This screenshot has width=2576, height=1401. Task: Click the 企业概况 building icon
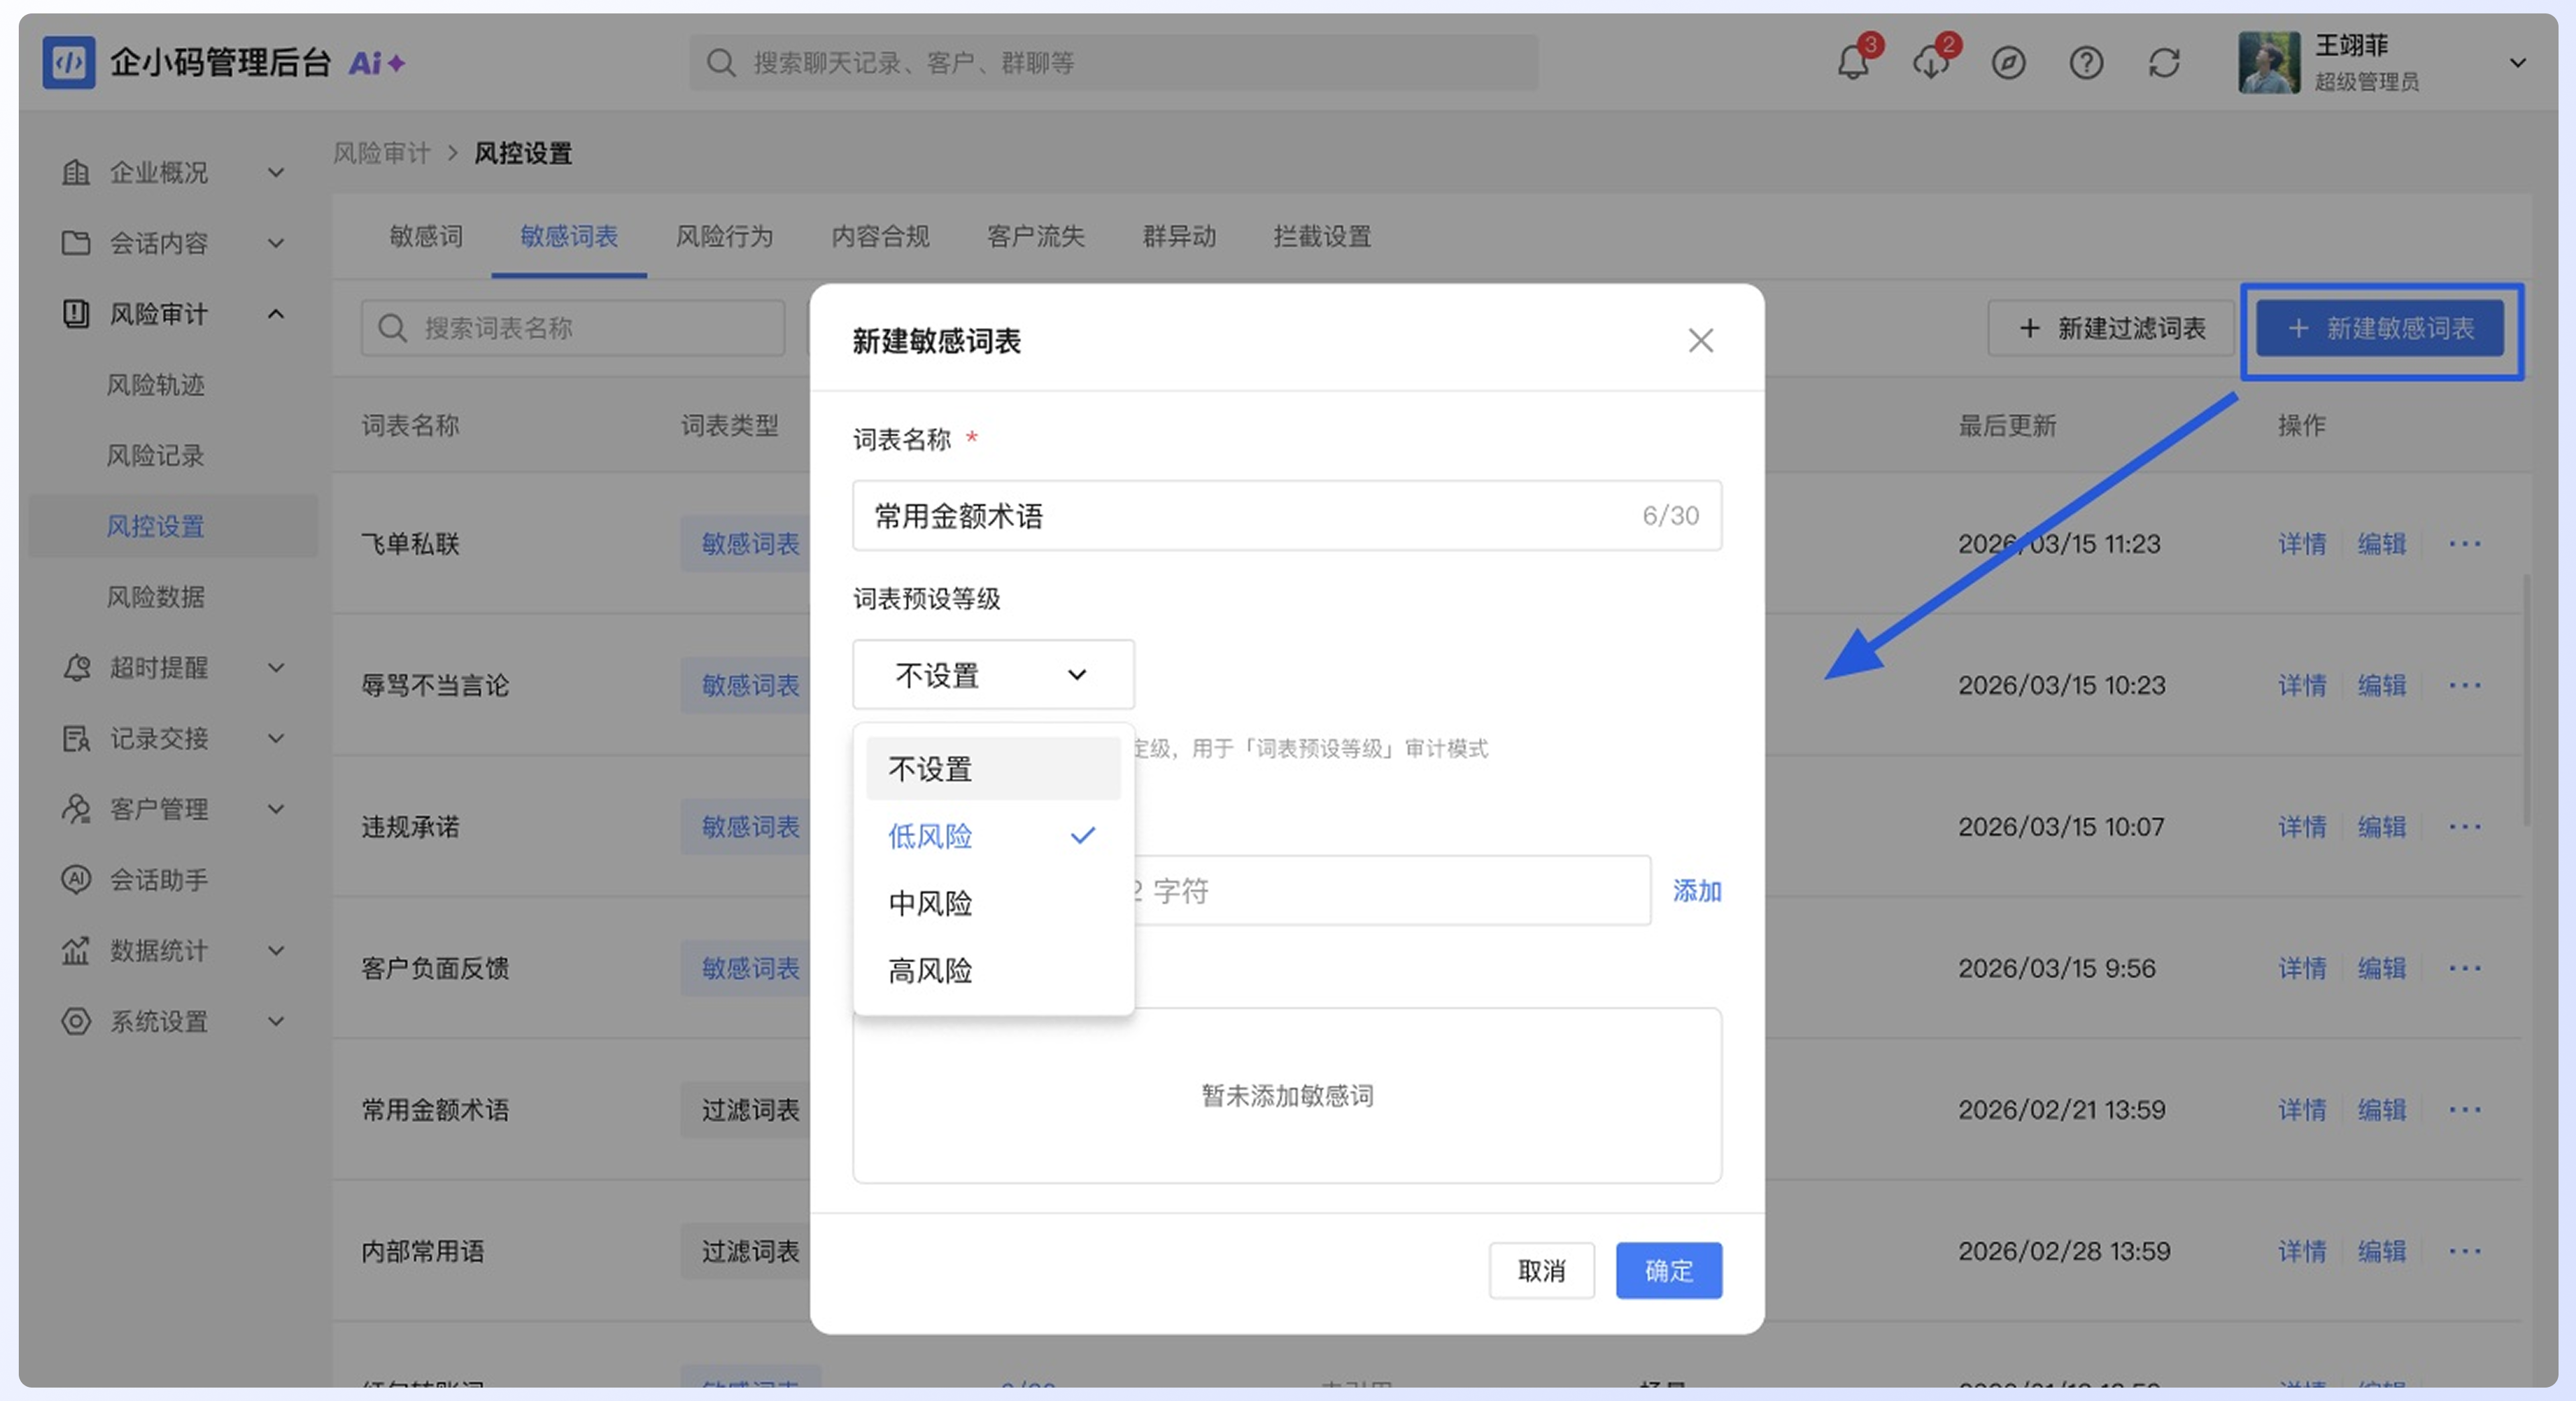pos(76,172)
